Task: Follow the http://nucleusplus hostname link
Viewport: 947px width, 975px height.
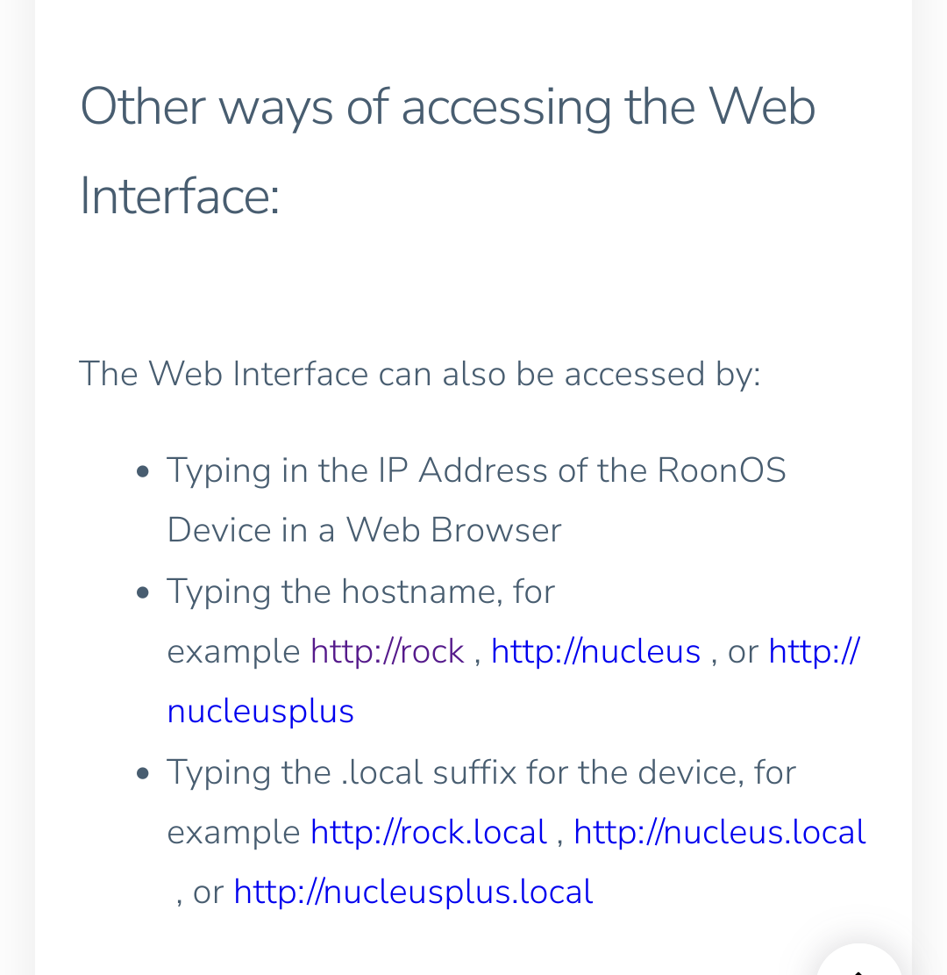Action: [x=260, y=712]
